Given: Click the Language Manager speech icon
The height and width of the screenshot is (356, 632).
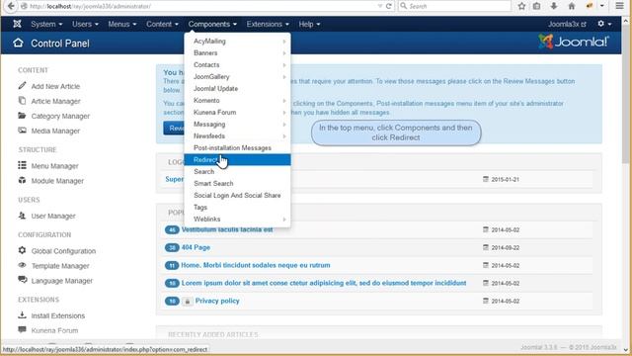Looking at the screenshot, I should tap(22, 280).
